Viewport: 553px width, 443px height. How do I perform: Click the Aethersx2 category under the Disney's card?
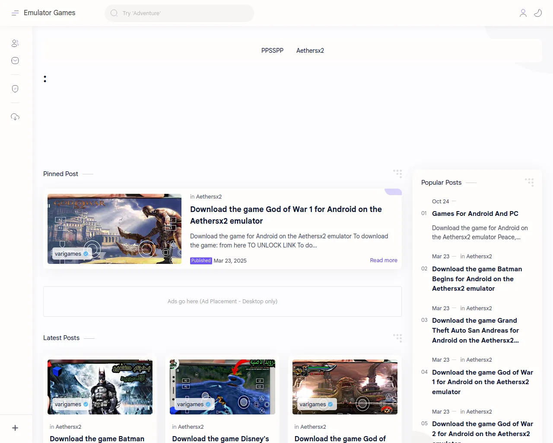[x=191, y=427]
